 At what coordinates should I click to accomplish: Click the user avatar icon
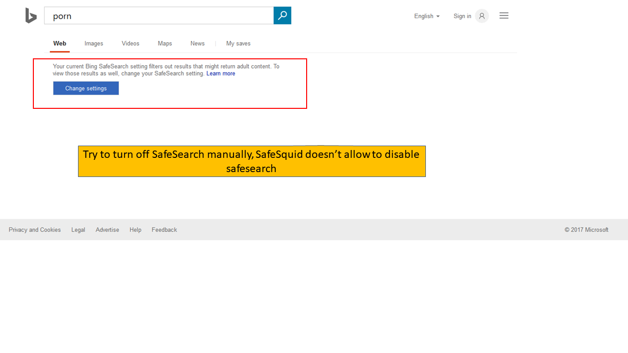click(x=482, y=16)
